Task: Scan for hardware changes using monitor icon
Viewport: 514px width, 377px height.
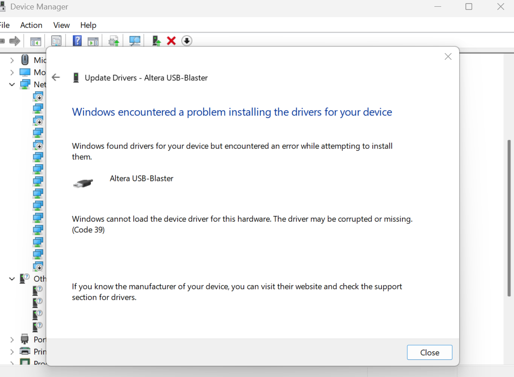Action: pyautogui.click(x=135, y=41)
